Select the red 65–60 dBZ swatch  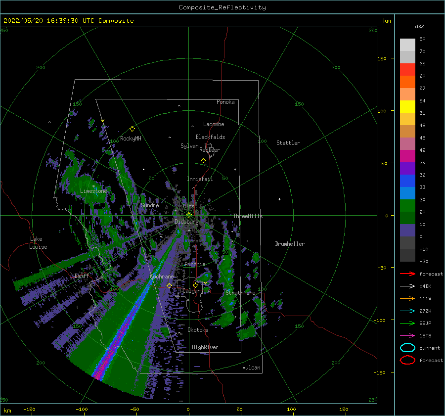(x=407, y=70)
